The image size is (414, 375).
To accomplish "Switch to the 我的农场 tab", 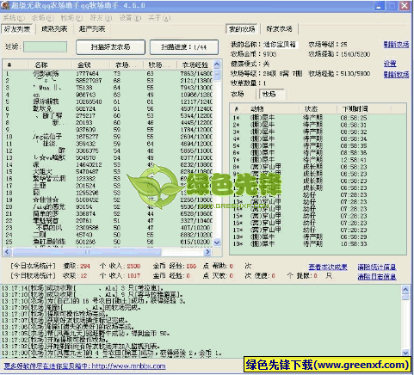I will (x=242, y=29).
